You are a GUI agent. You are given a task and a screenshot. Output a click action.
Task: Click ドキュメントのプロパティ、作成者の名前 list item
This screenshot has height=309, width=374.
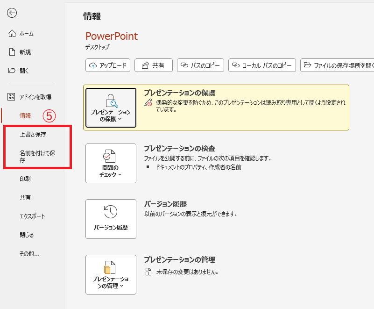(x=198, y=167)
